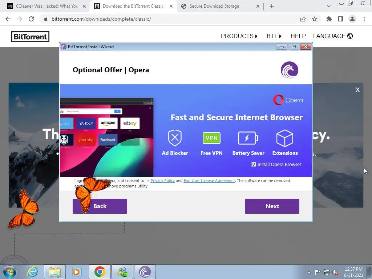Image resolution: width=372 pixels, height=279 pixels.
Task: Switch to Chrome in taskbar
Action: [100, 272]
